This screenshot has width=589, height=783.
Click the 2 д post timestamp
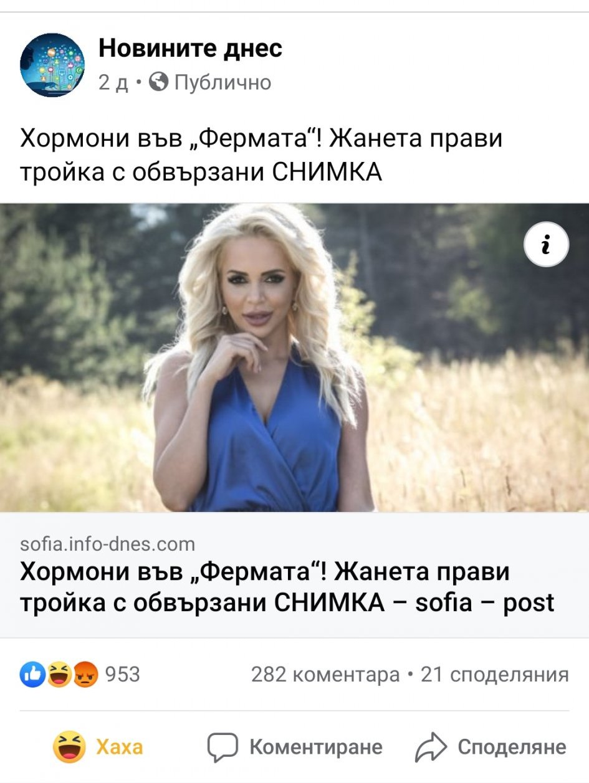click(x=113, y=83)
